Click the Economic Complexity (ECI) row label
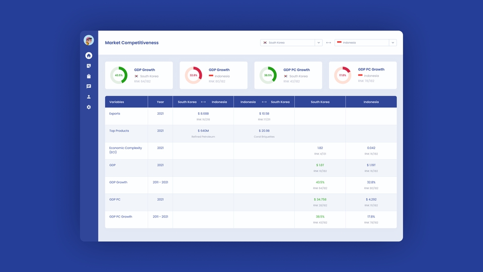The height and width of the screenshot is (272, 483). click(126, 150)
